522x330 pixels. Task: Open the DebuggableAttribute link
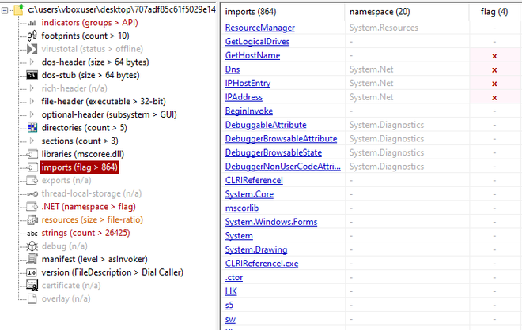[266, 125]
